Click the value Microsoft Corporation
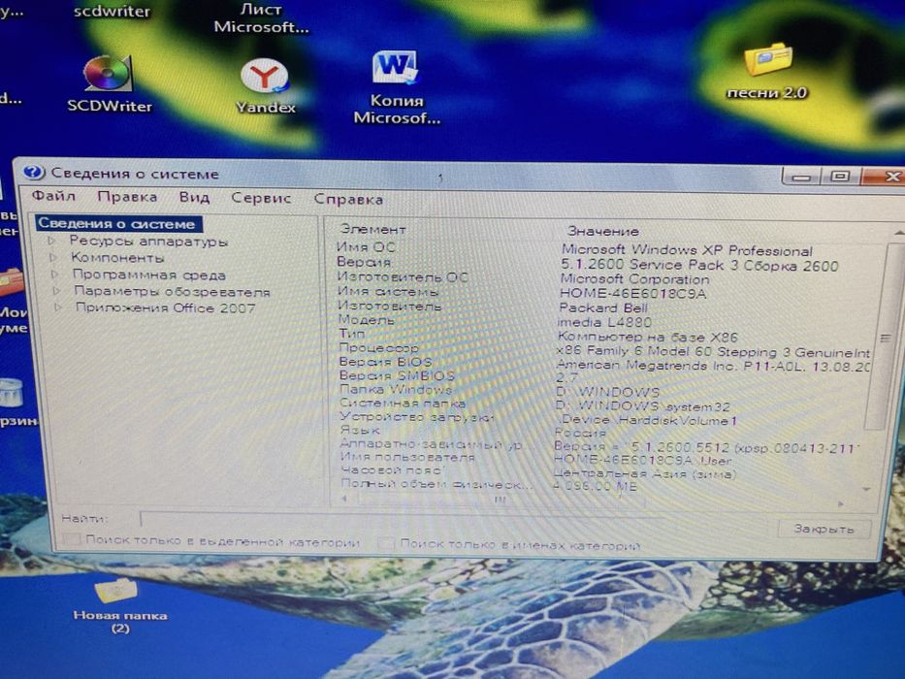905x679 pixels. click(x=635, y=279)
